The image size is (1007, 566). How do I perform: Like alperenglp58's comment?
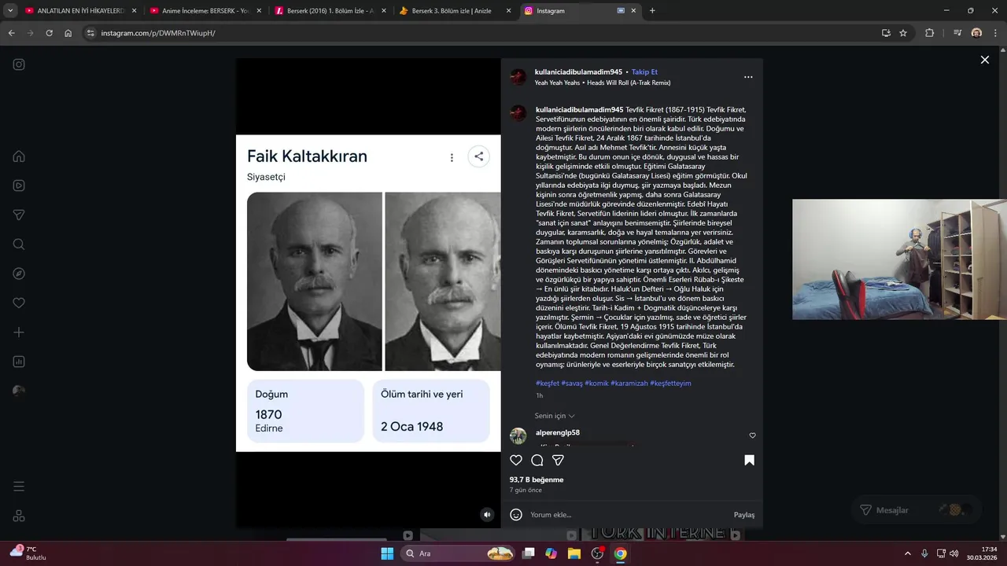(752, 436)
